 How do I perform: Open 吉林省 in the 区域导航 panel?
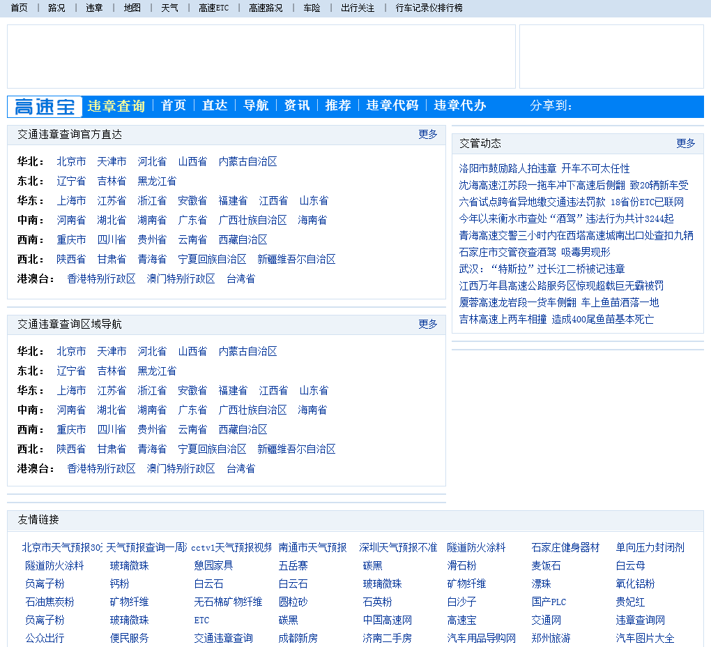pos(112,371)
